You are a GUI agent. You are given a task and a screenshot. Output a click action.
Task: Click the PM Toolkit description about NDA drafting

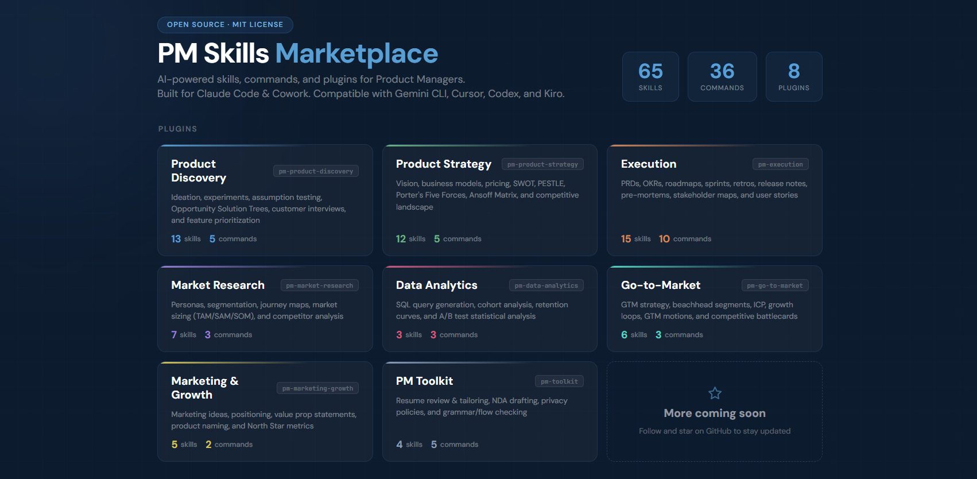click(x=482, y=407)
